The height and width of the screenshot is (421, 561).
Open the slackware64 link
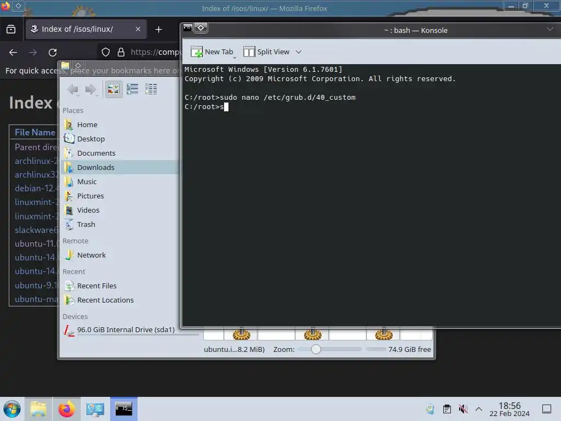[x=36, y=230]
